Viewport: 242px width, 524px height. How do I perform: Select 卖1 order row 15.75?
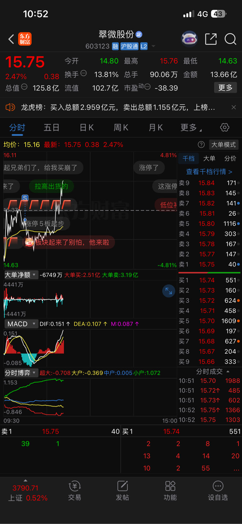[x=209, y=265]
